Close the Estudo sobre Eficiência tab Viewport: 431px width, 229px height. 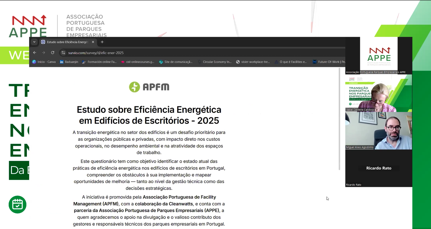coord(93,42)
